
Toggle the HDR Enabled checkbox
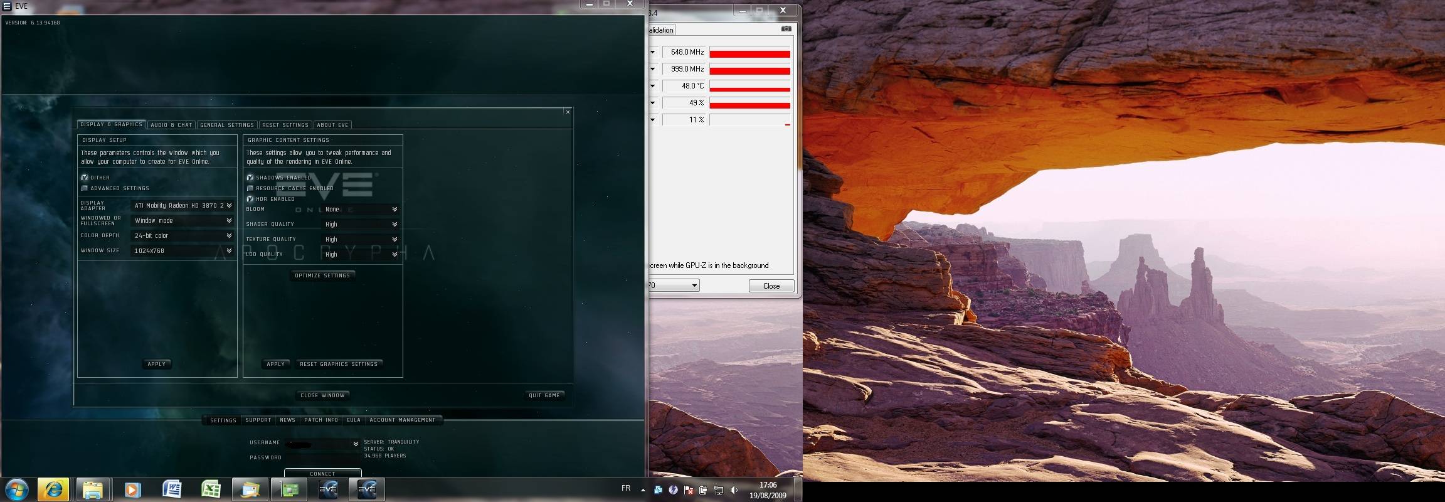point(250,199)
